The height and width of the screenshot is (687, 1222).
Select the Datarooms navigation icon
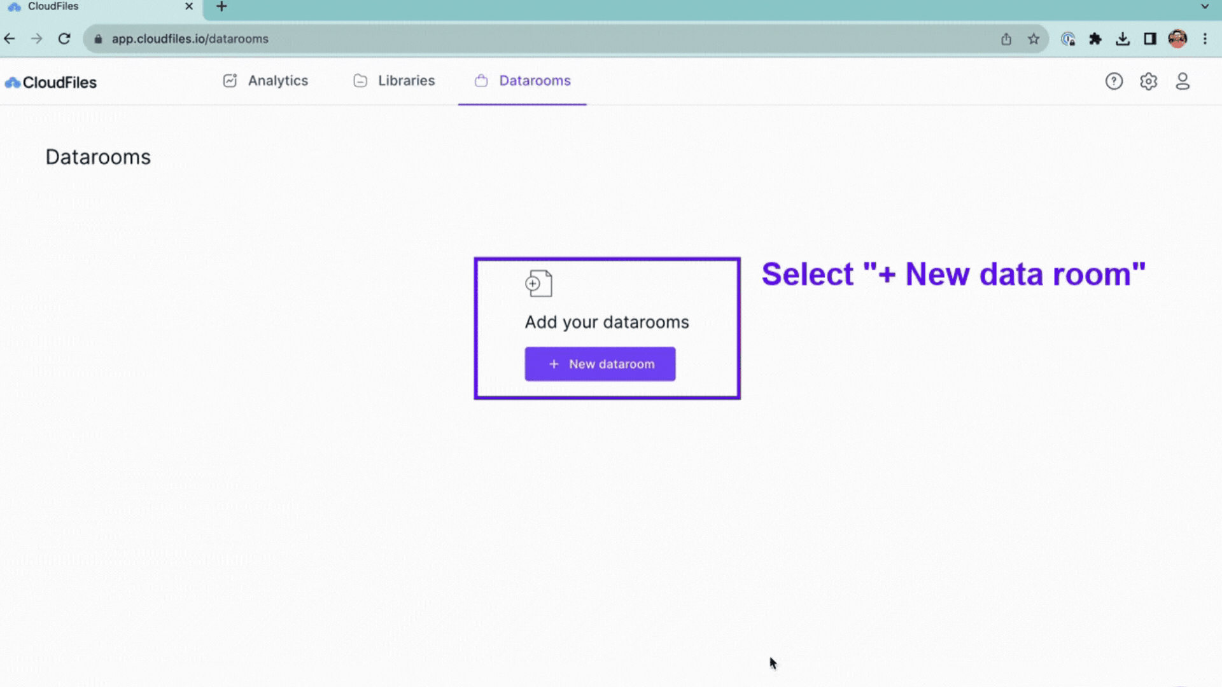point(481,81)
